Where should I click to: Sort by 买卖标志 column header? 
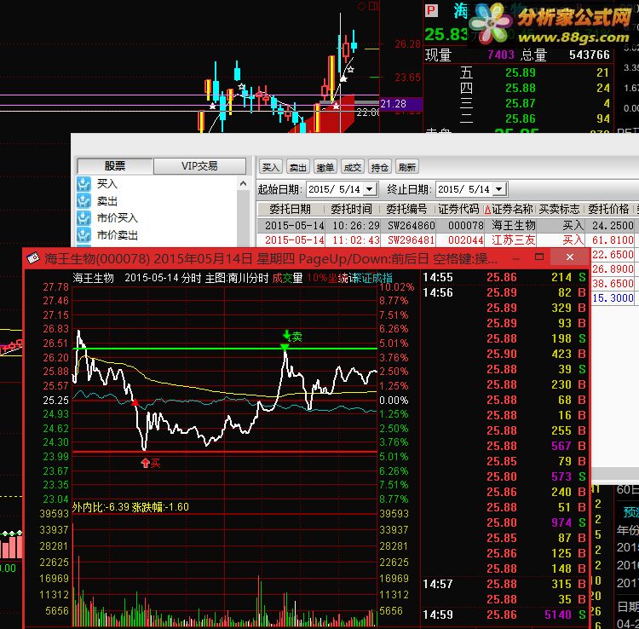click(560, 210)
